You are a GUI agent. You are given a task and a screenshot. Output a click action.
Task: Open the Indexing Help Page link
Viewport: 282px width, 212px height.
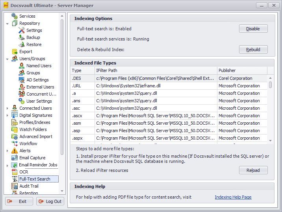(x=233, y=197)
